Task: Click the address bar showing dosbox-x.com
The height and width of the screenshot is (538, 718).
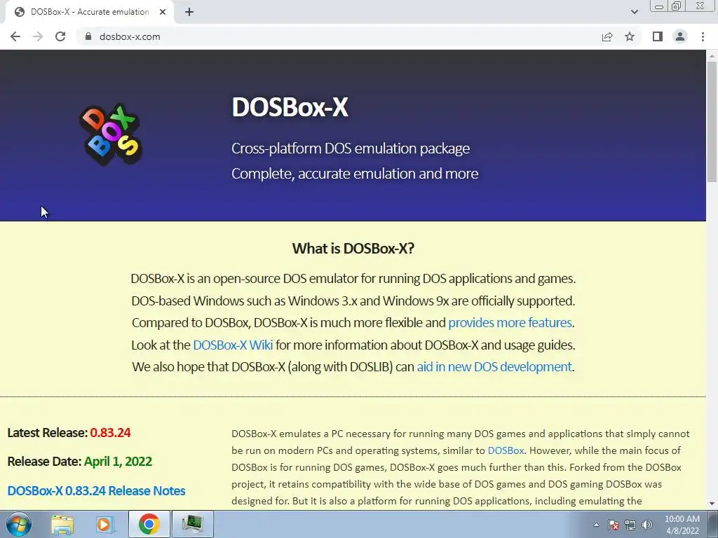Action: click(339, 36)
